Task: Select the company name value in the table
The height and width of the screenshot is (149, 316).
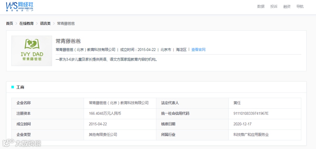Action: [x=119, y=103]
